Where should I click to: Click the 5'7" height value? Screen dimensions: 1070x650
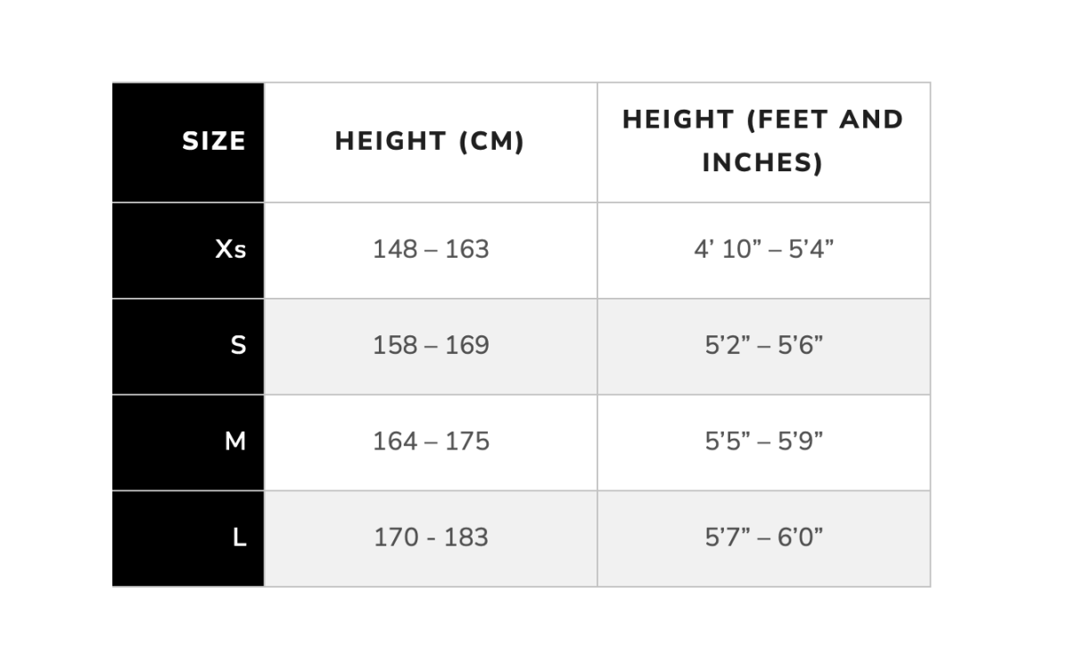point(727,538)
